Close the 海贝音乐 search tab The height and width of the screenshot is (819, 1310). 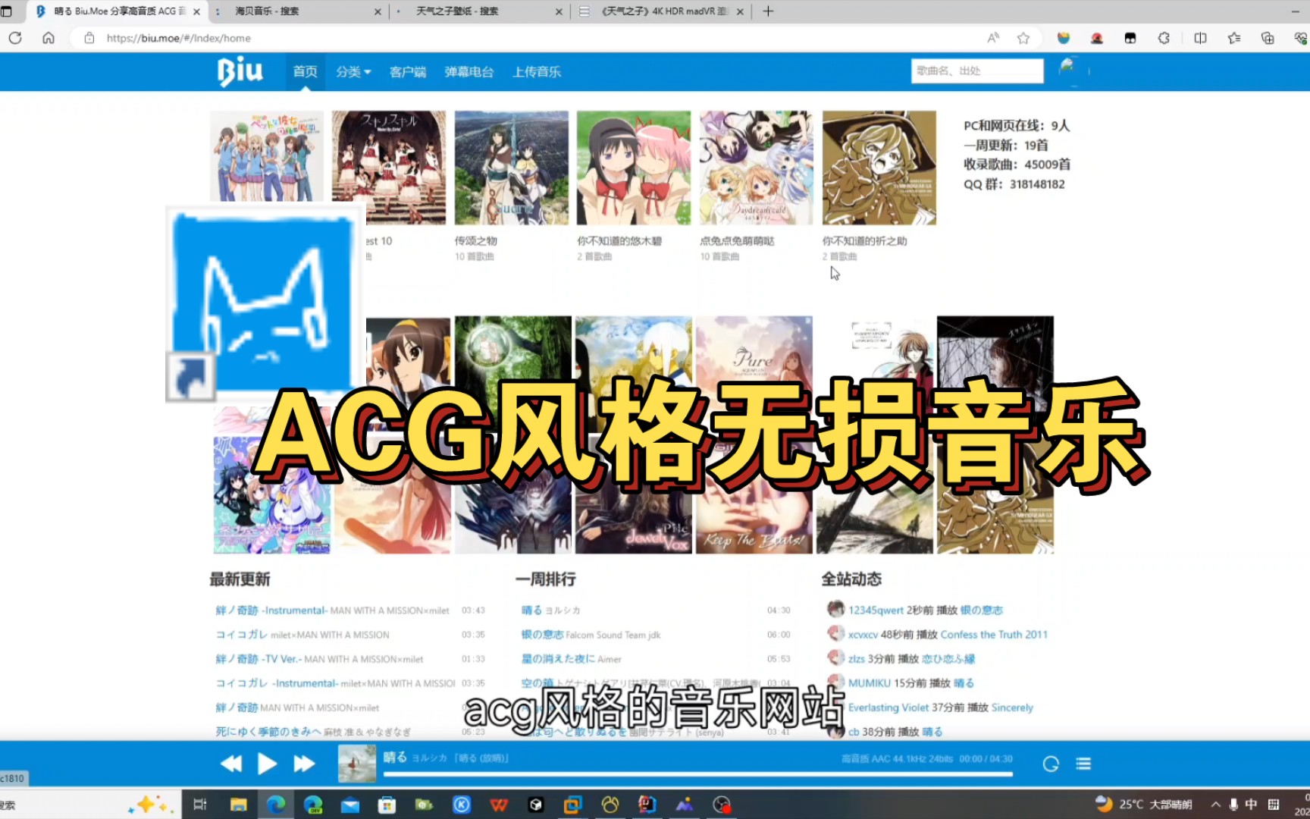(378, 11)
